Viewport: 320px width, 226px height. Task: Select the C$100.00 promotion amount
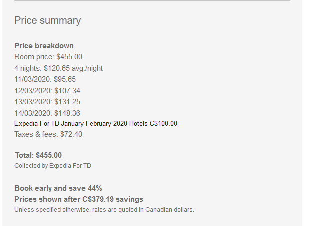(163, 124)
